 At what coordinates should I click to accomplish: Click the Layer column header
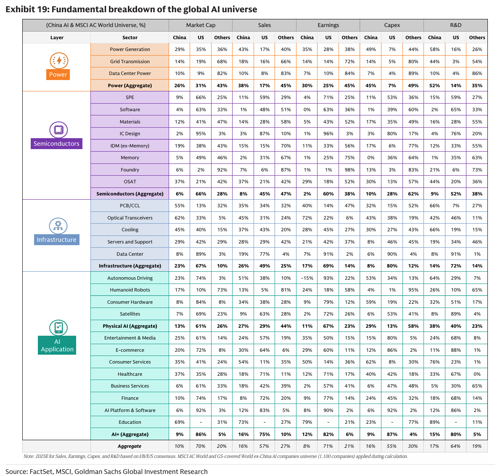[57, 37]
